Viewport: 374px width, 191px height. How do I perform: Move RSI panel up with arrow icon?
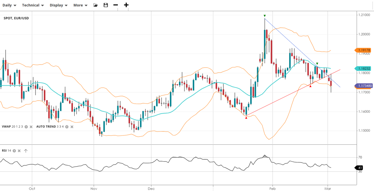[26, 151]
